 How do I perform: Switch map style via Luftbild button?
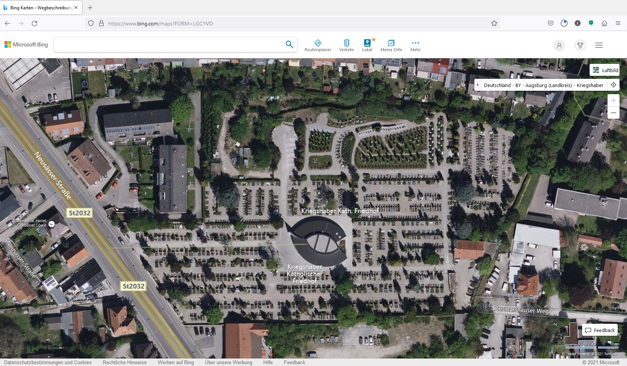coord(605,70)
